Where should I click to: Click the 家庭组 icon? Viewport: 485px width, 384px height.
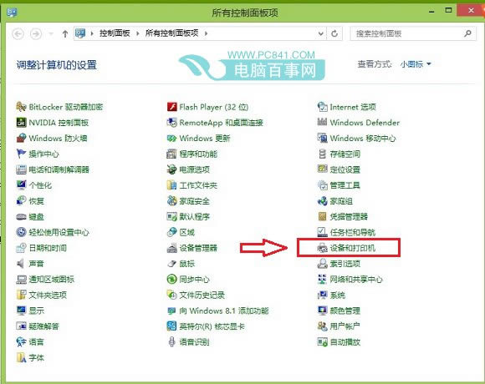pyautogui.click(x=322, y=201)
